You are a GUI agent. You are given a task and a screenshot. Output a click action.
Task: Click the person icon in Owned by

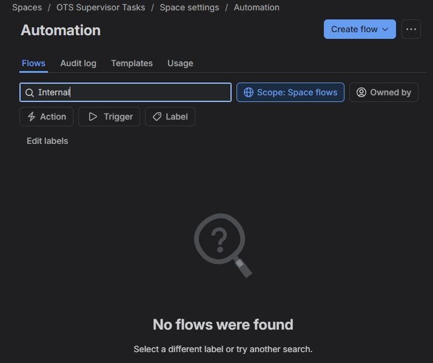pos(361,92)
